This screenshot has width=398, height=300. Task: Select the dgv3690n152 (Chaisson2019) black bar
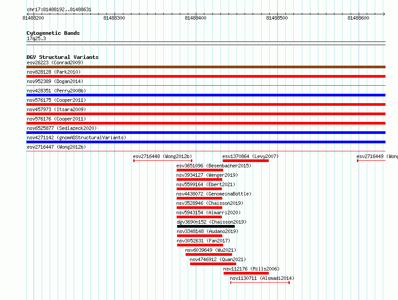206,226
